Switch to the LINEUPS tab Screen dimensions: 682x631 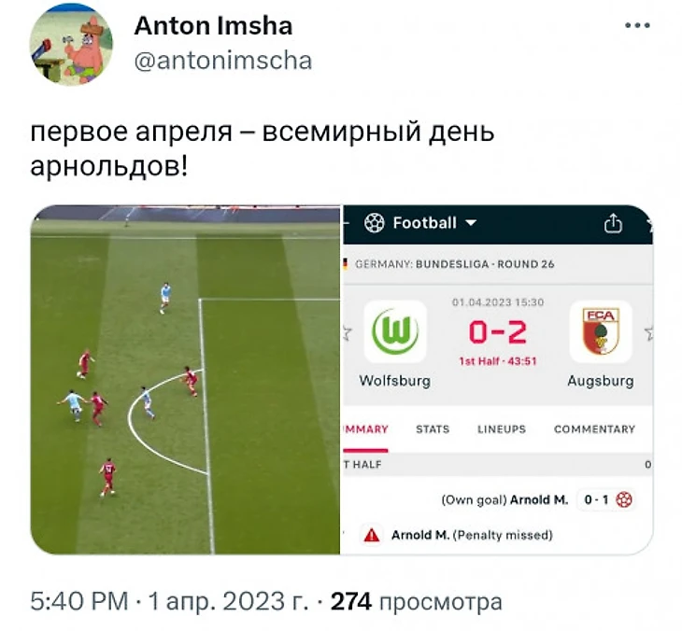click(502, 429)
